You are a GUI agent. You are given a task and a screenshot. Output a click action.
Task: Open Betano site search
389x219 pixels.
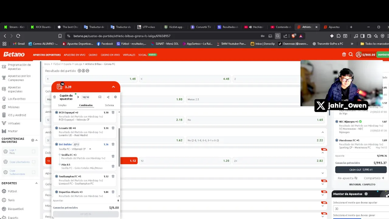click(351, 54)
